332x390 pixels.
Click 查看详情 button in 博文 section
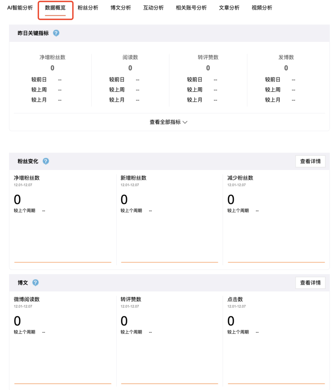pos(310,283)
